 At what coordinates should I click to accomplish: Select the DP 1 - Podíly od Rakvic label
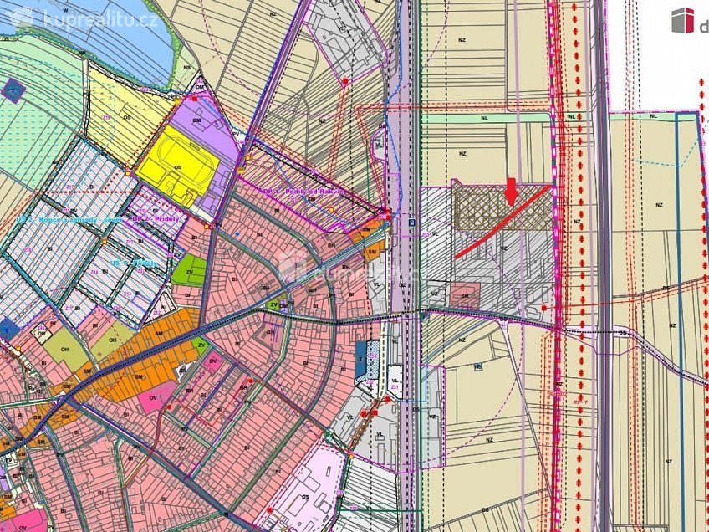coord(299,190)
